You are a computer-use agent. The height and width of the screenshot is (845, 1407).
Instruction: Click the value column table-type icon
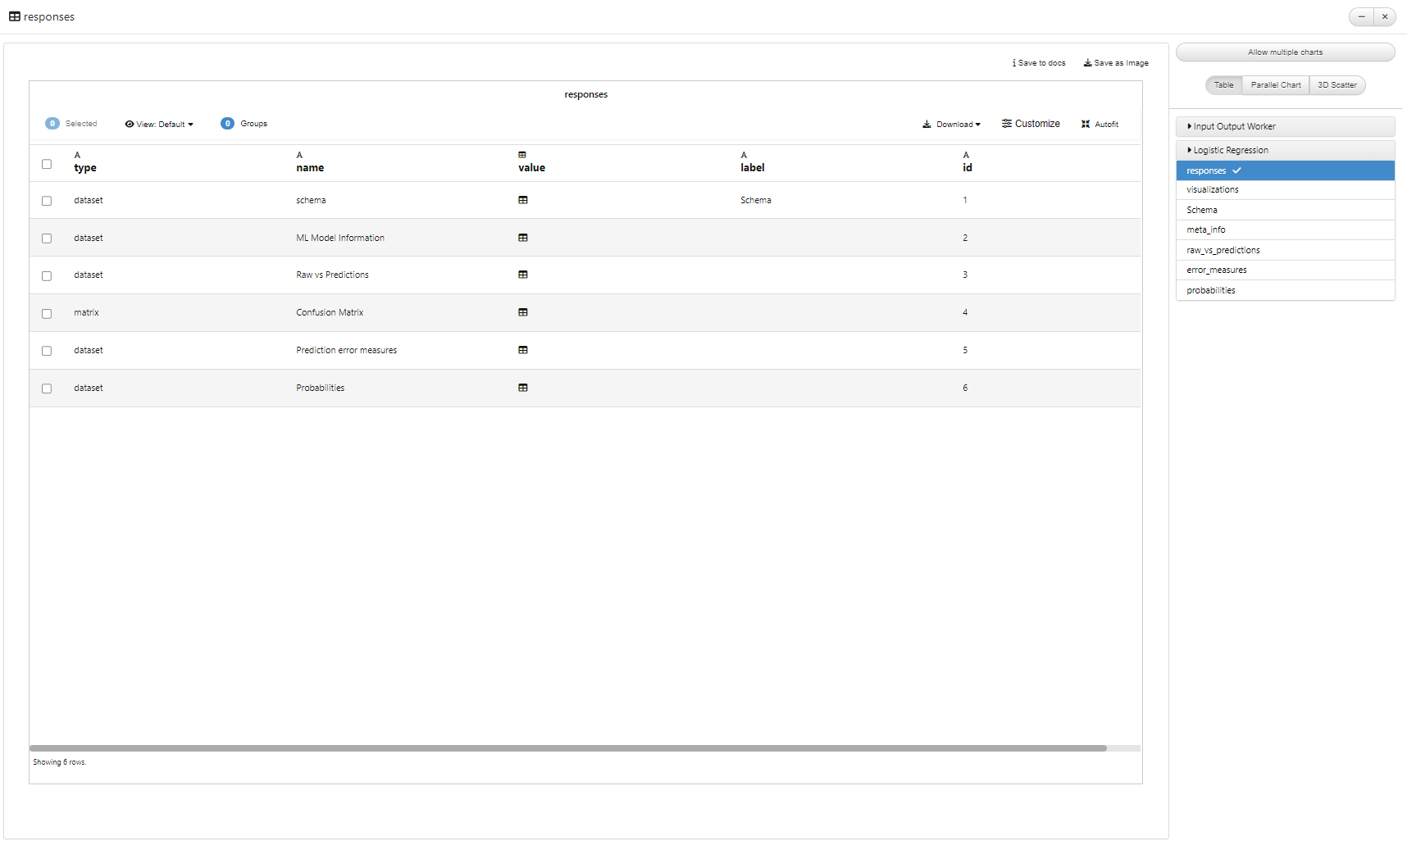522,155
